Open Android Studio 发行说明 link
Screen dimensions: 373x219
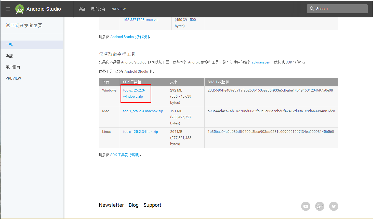pyautogui.click(x=130, y=37)
